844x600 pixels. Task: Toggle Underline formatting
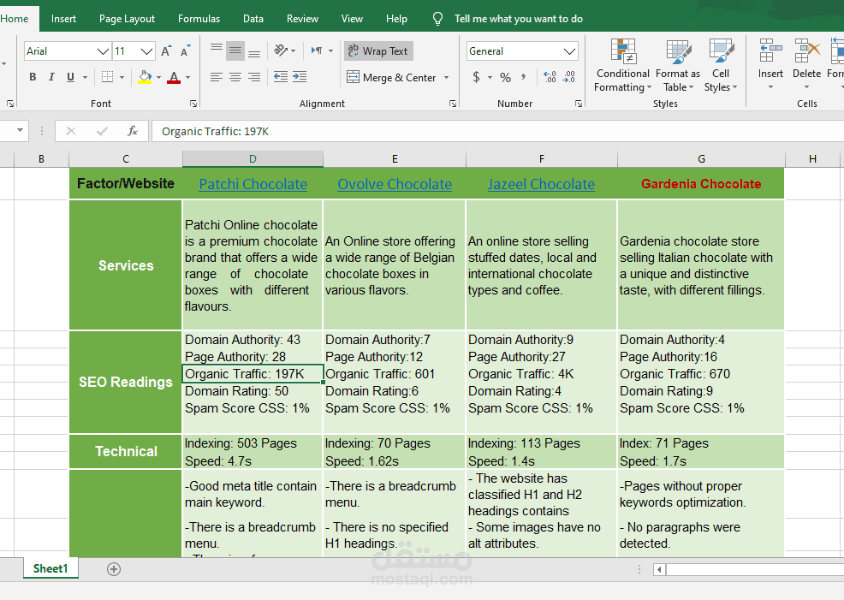(x=70, y=77)
